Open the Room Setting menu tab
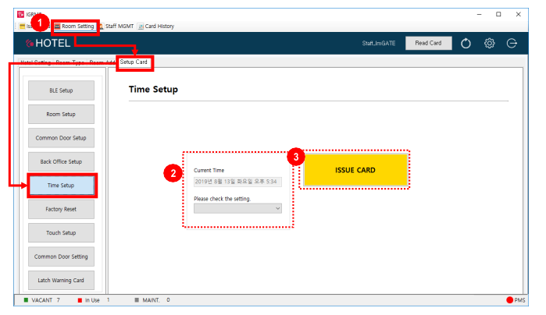546x315 pixels. [x=74, y=27]
